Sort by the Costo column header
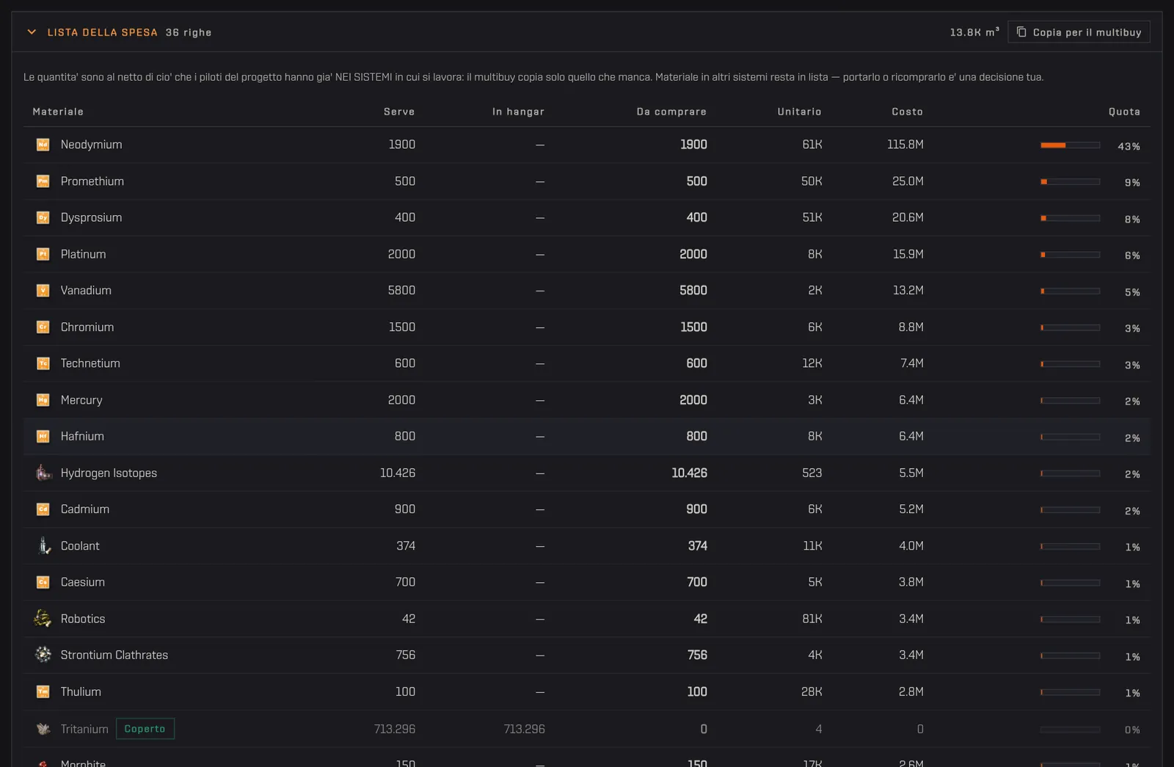 (907, 112)
